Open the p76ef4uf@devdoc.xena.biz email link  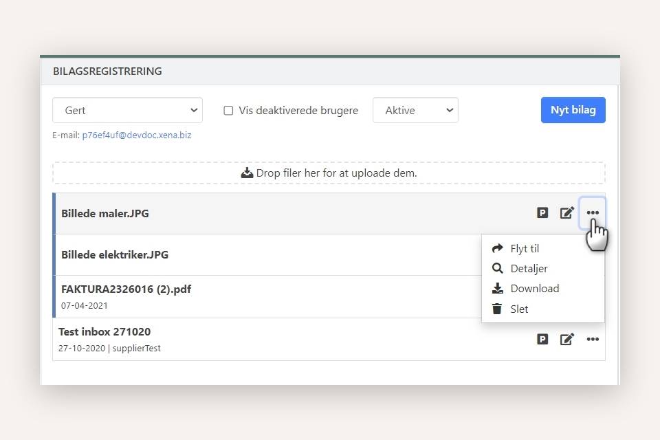pos(137,135)
